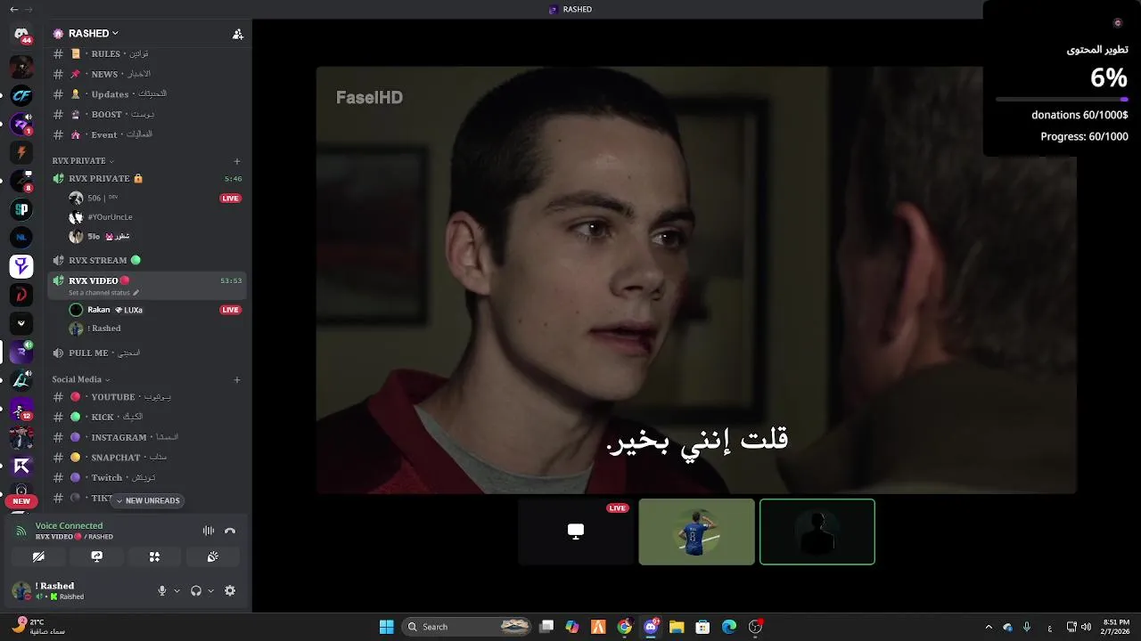Open the SNAPCHAT channel
1141x641 pixels.
(x=147, y=457)
